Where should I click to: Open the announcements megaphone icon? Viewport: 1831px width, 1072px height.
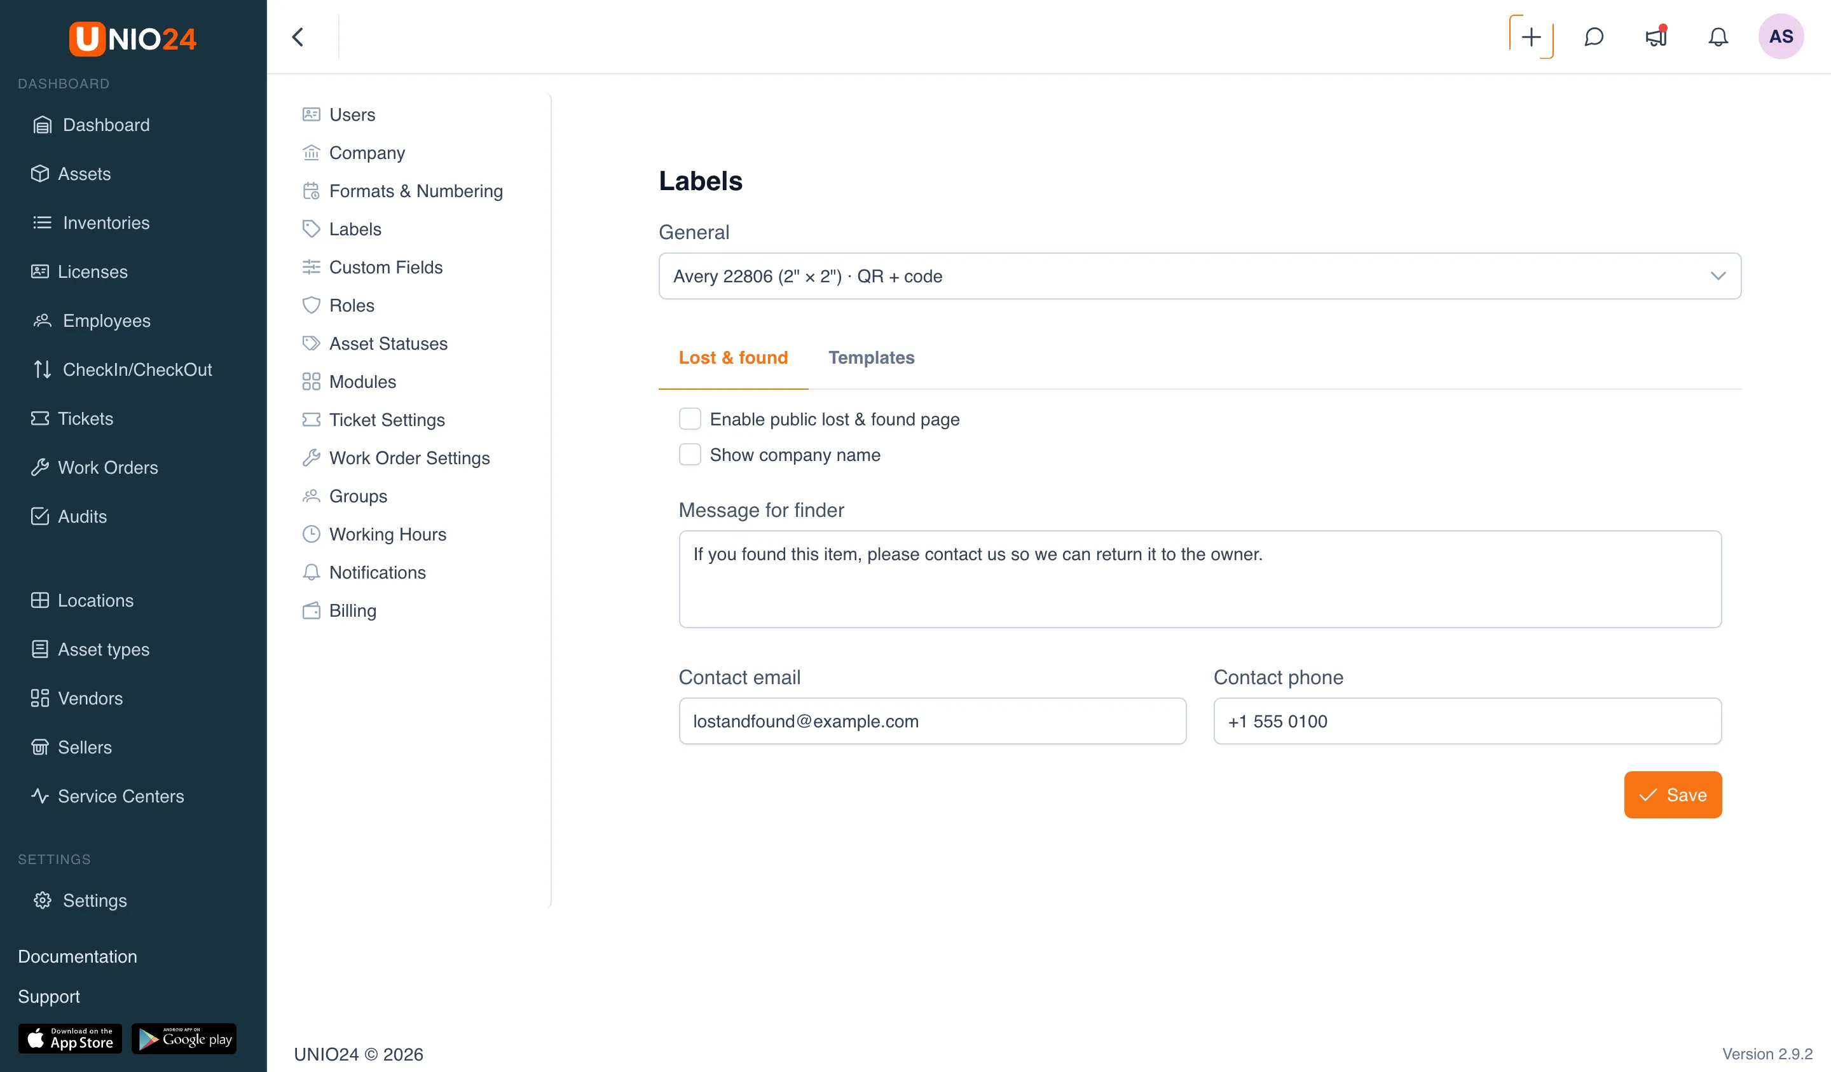tap(1656, 37)
